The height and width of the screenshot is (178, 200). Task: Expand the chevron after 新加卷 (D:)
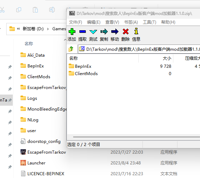[48, 29]
